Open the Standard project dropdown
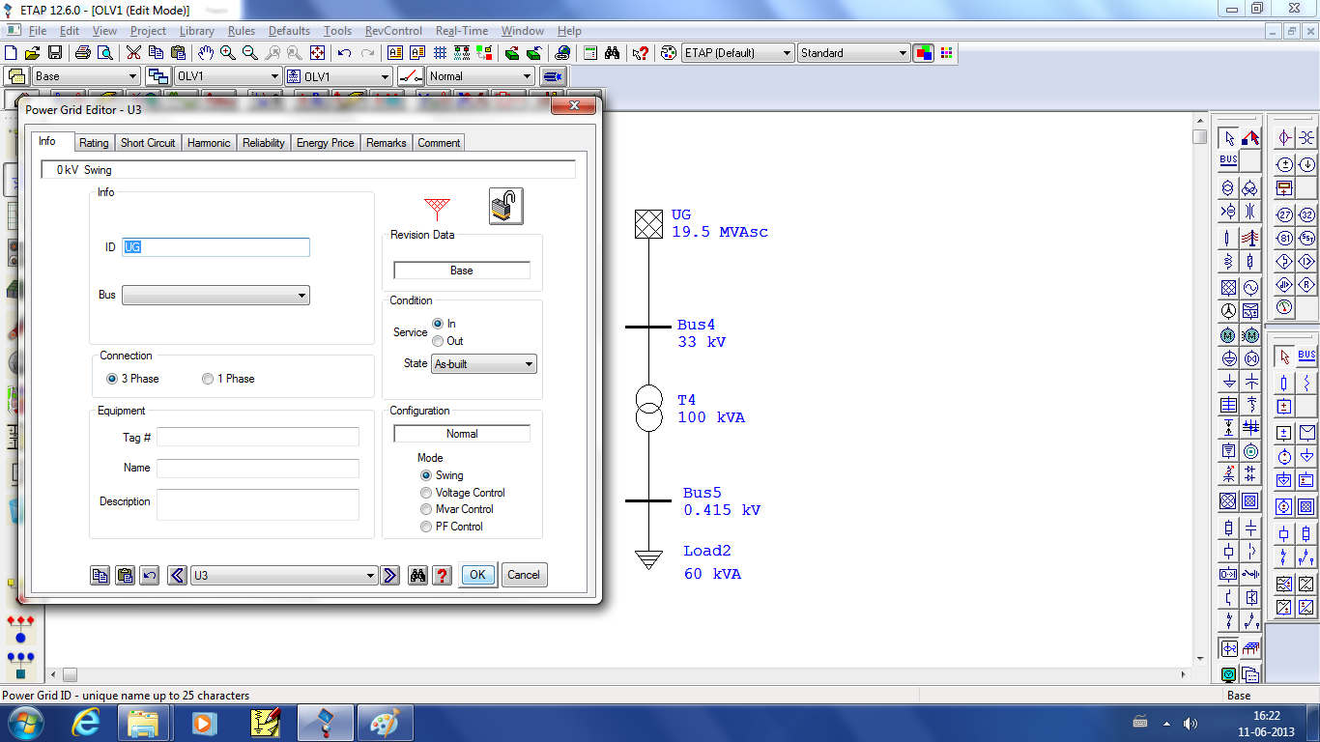 click(903, 52)
